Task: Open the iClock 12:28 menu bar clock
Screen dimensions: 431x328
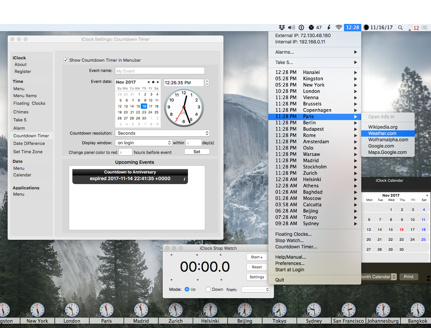Action: click(352, 27)
